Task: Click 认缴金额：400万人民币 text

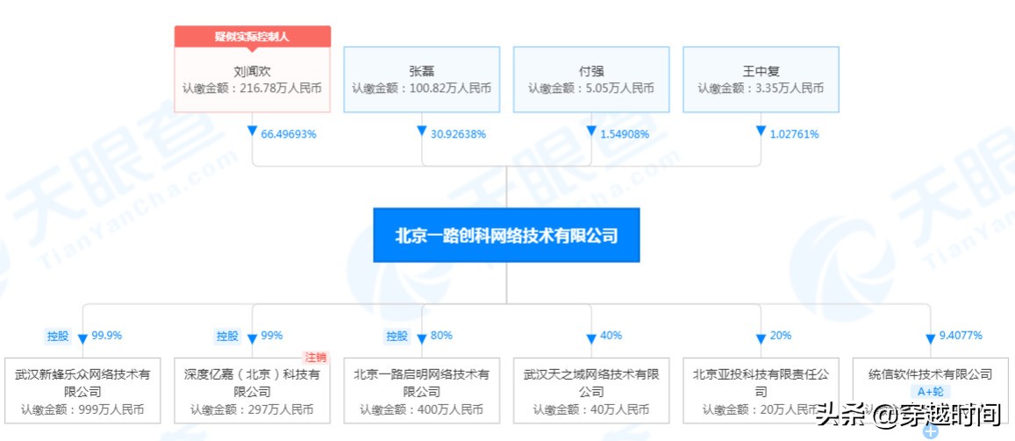Action: point(421,409)
